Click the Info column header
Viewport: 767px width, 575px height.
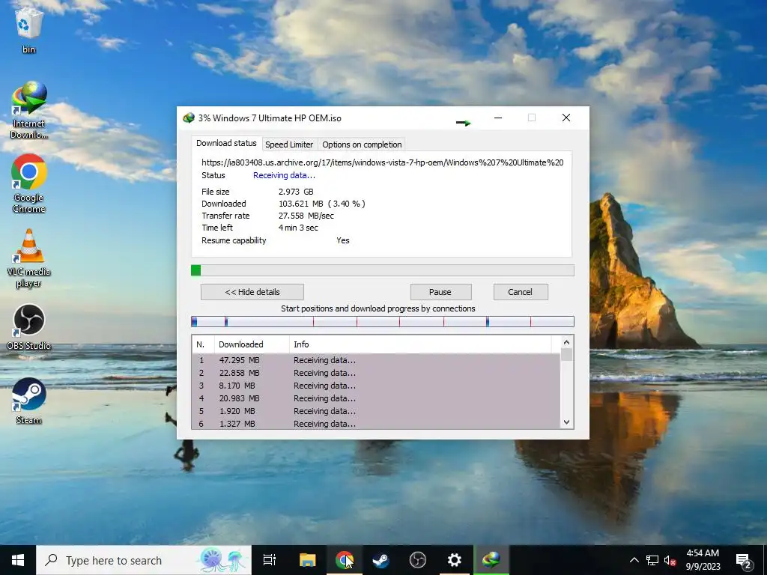[421, 344]
